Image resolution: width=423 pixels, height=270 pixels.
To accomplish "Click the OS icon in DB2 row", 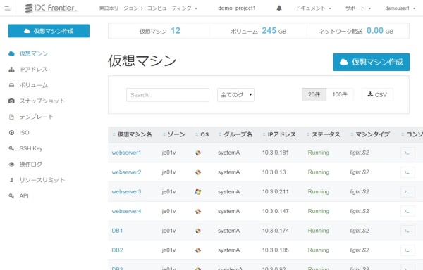I will pos(198,250).
